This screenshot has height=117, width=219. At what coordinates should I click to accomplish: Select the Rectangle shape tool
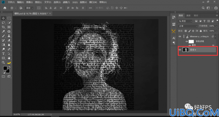pos(3,58)
